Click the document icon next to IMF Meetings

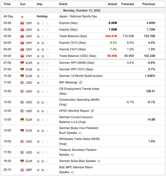81,83
